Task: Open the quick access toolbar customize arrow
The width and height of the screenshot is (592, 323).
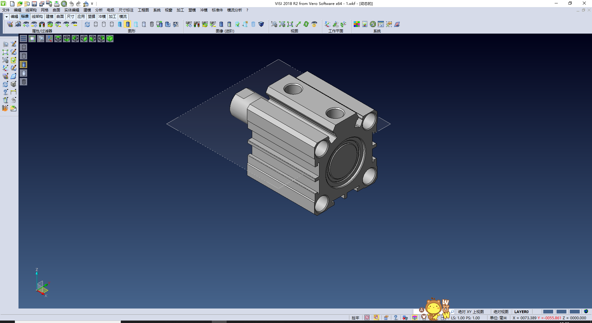Action: [92, 4]
